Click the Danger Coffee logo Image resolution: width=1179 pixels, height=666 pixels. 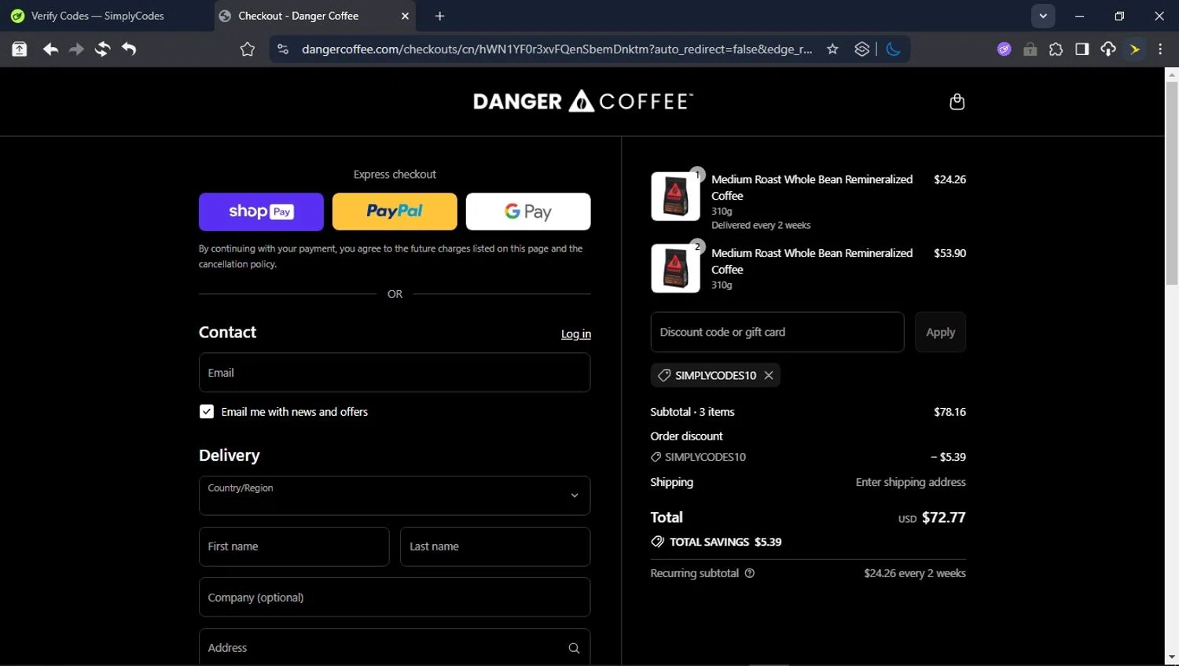(x=582, y=101)
